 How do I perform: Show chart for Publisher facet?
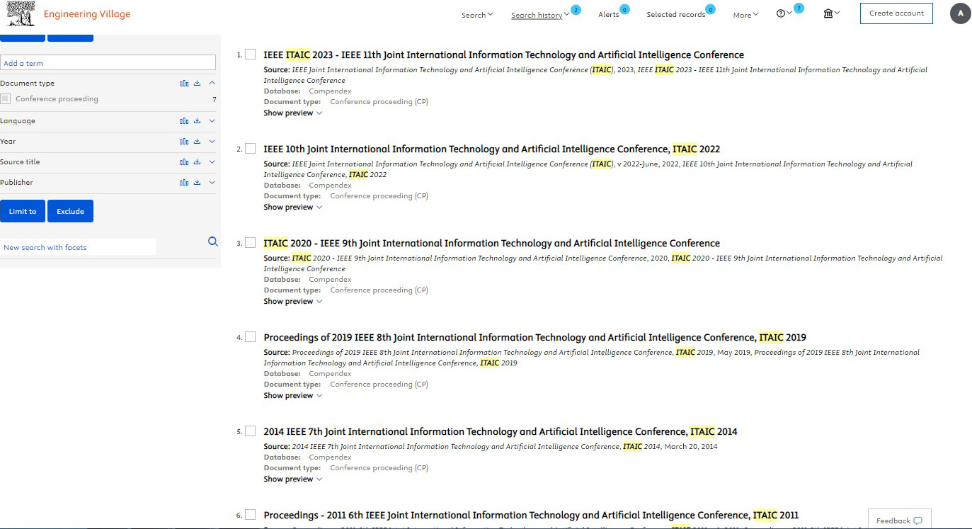184,183
